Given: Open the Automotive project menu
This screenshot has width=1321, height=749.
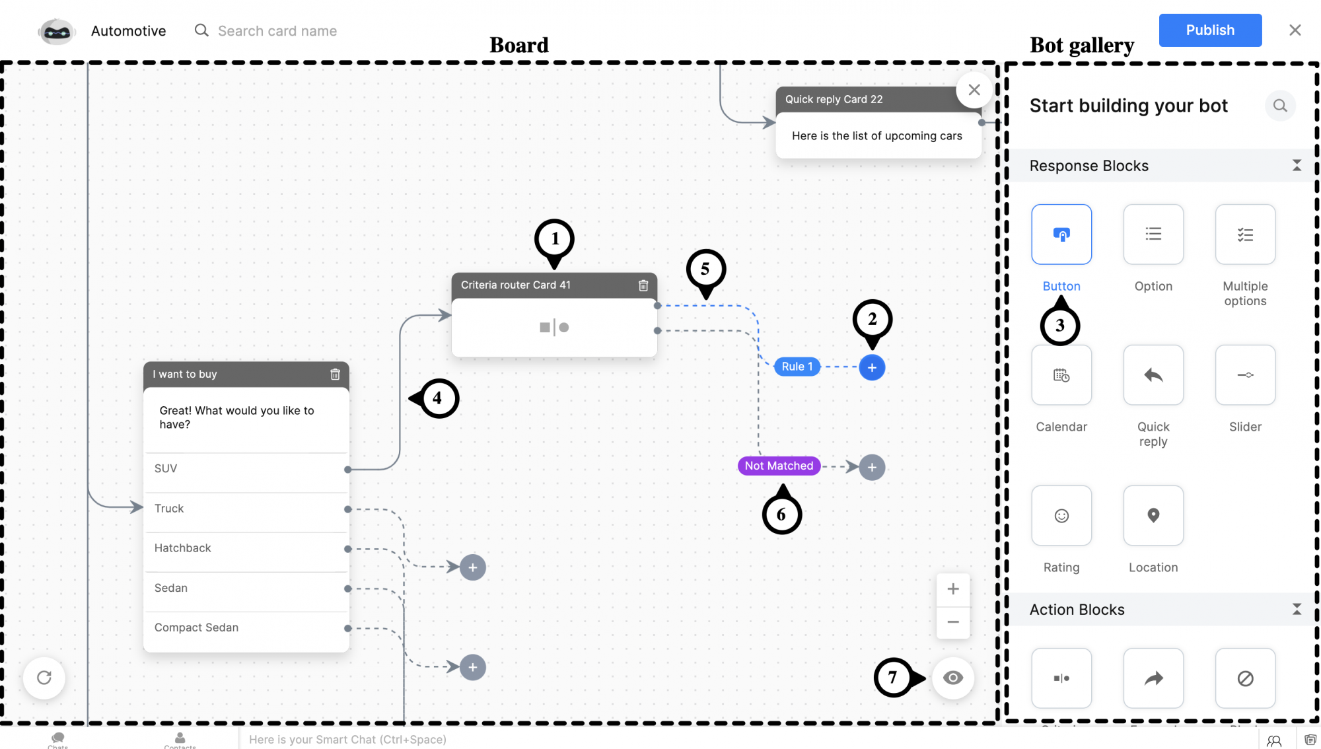Looking at the screenshot, I should (x=128, y=30).
